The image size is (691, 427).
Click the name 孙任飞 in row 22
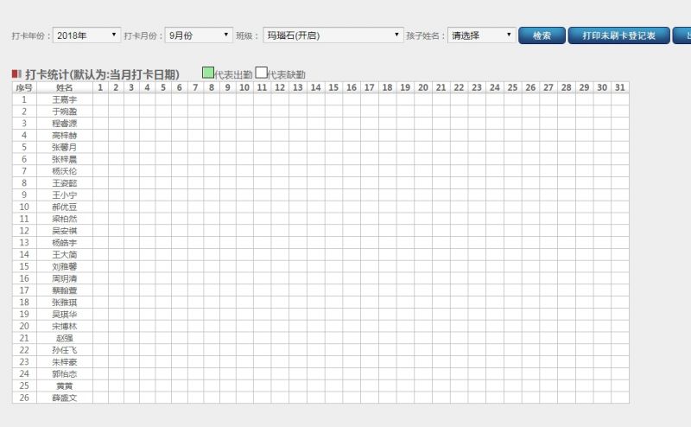(64, 350)
